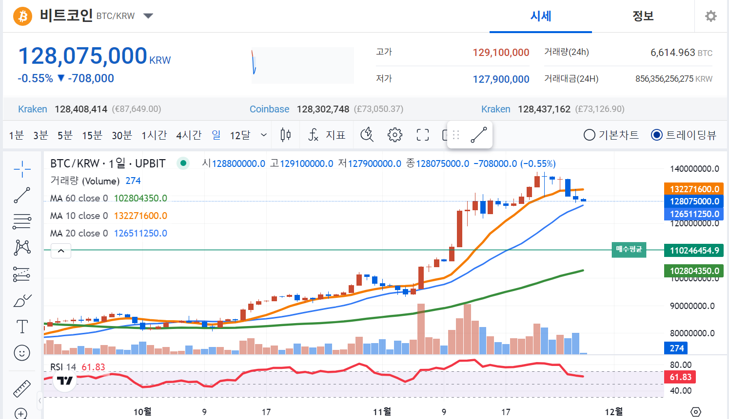Click the 128075000.0 current price tag
Viewport: 729px width, 419px height.
(694, 201)
